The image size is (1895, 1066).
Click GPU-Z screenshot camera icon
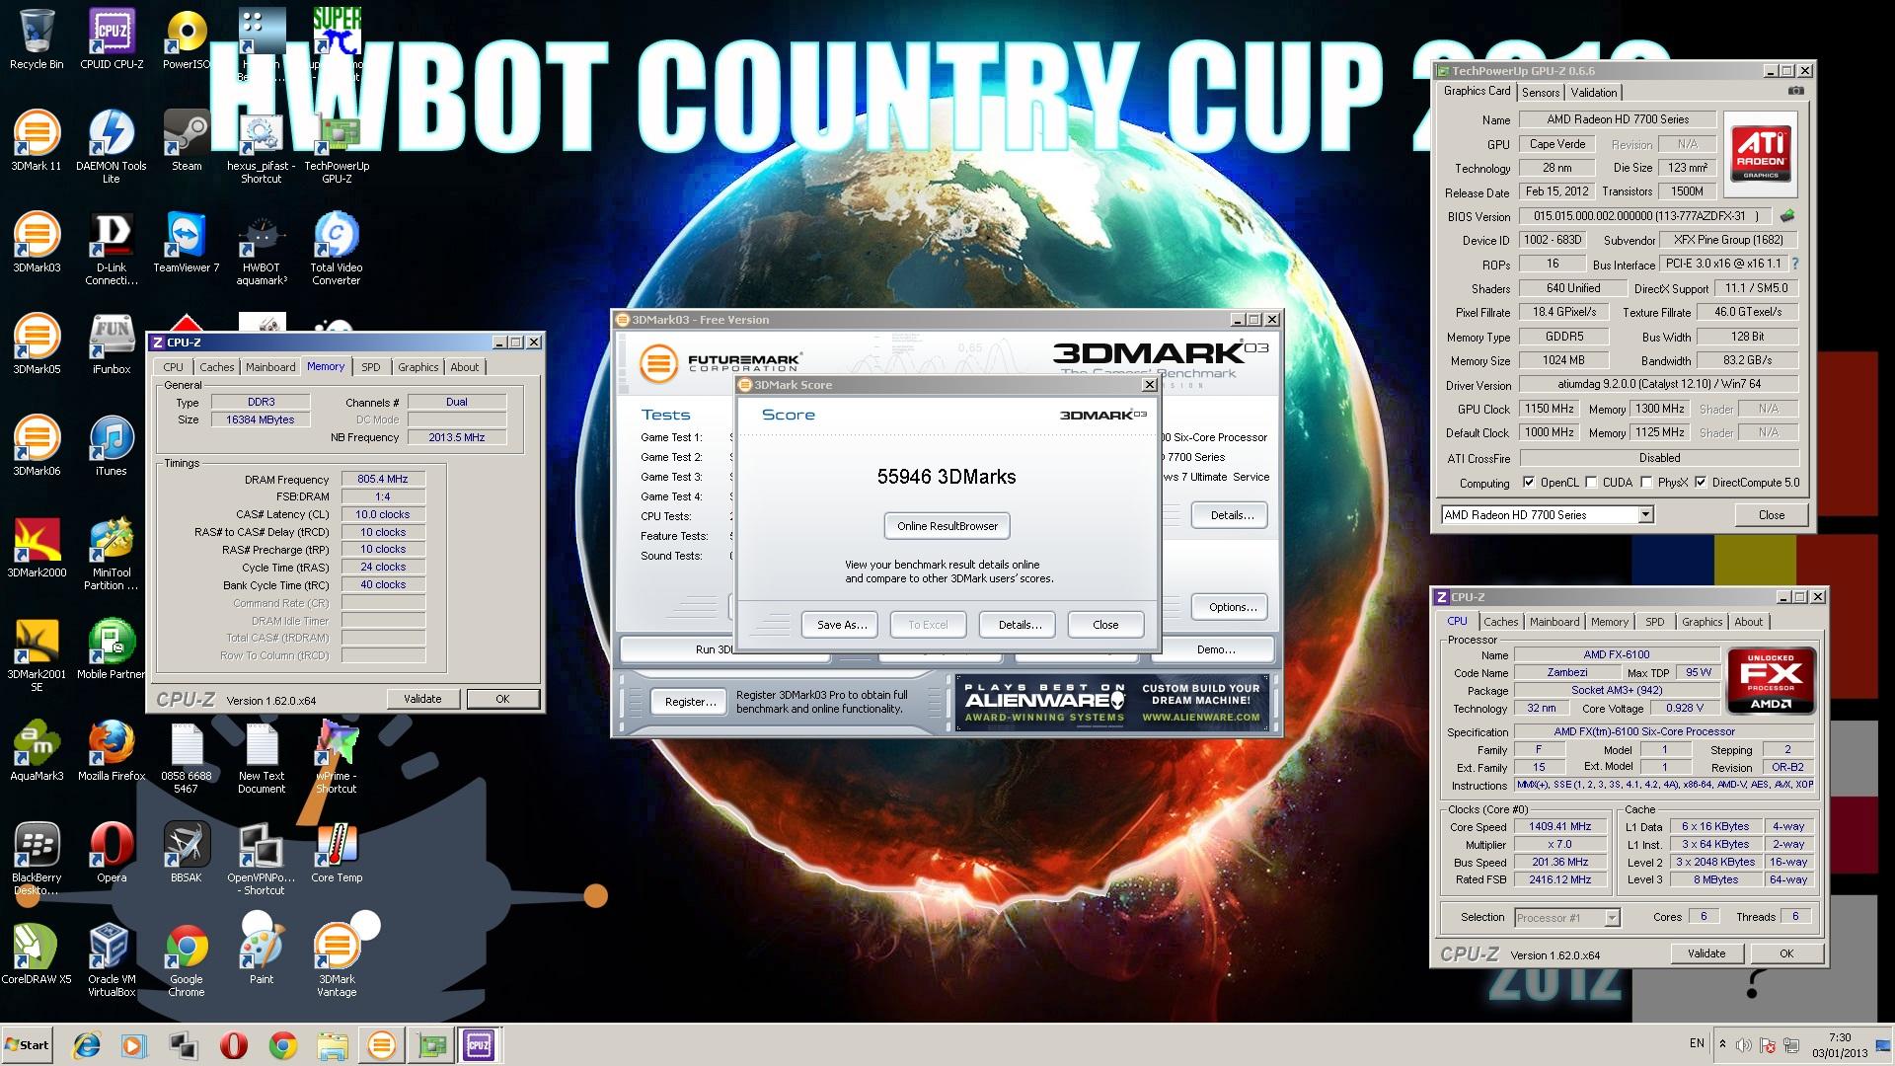point(1796,91)
